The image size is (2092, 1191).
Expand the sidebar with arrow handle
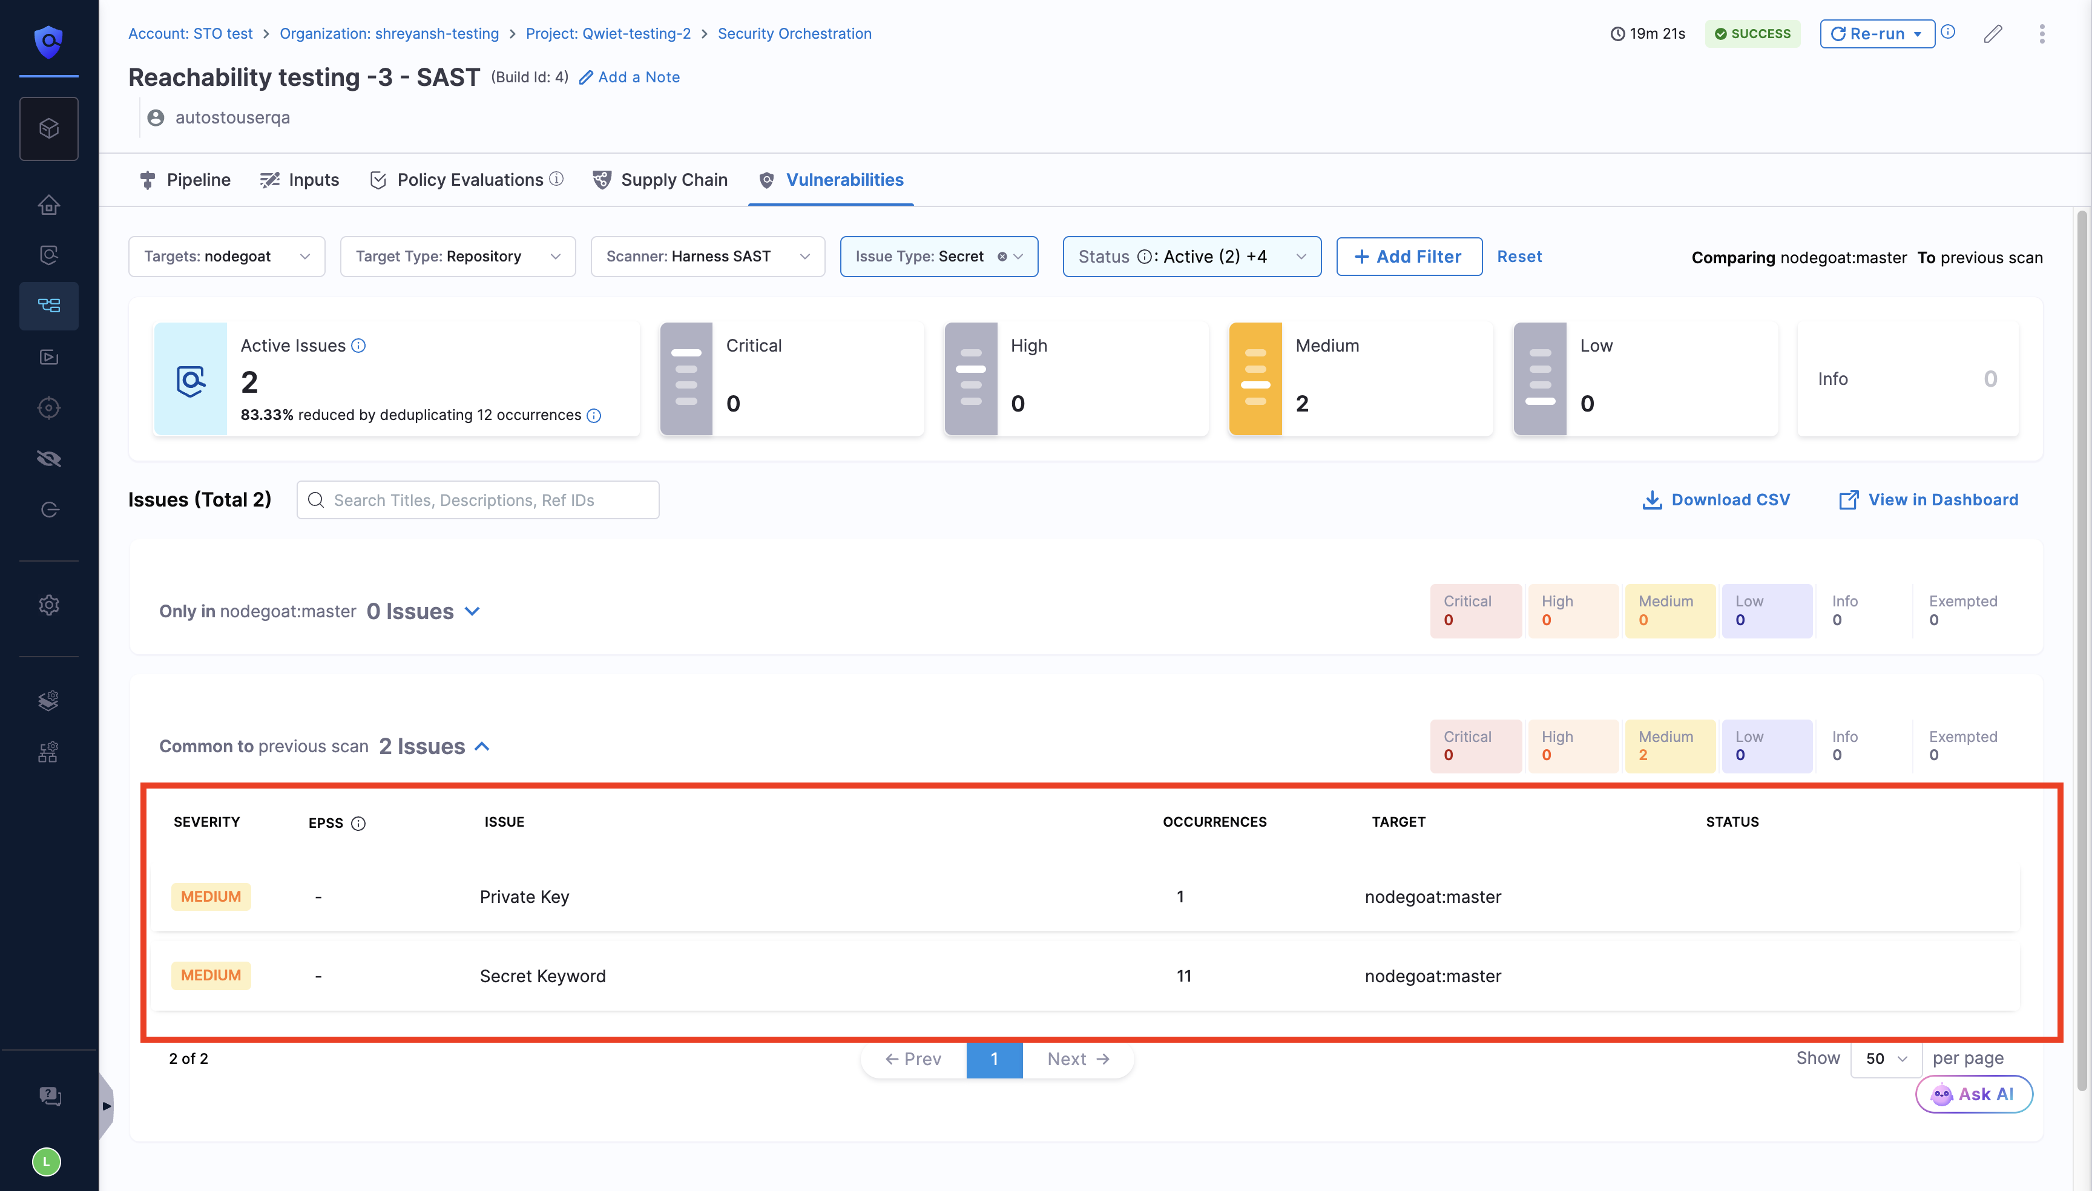pos(107,1106)
